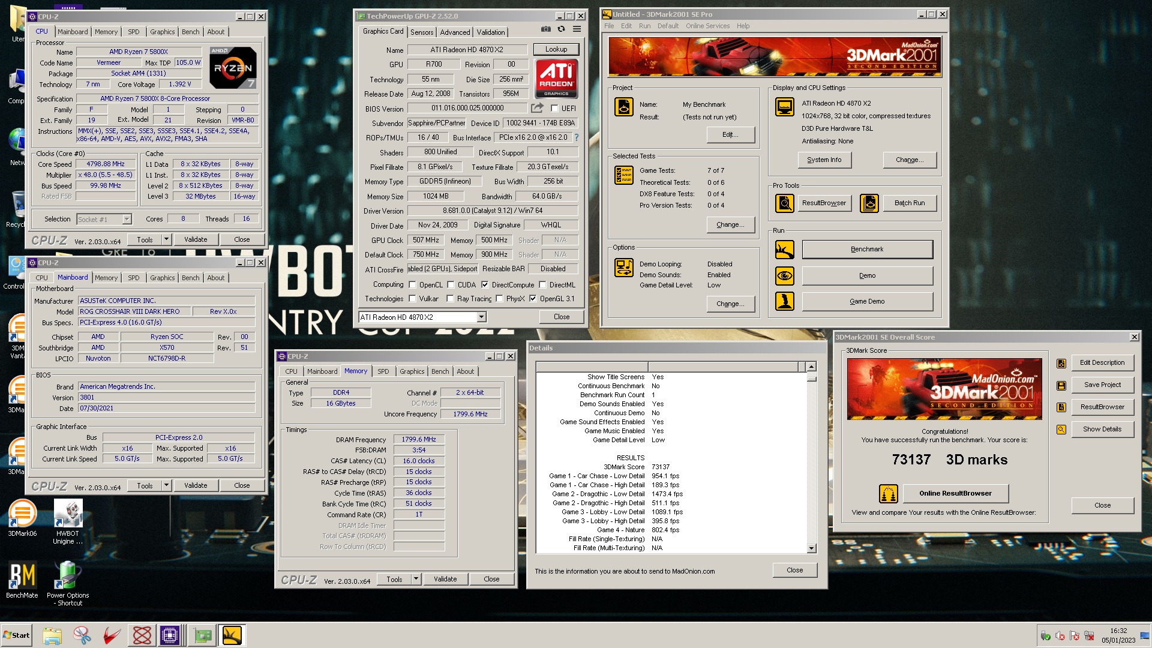1152x648 pixels.
Task: Open the HWBOT Unigine desktop shortcut
Action: [x=68, y=522]
